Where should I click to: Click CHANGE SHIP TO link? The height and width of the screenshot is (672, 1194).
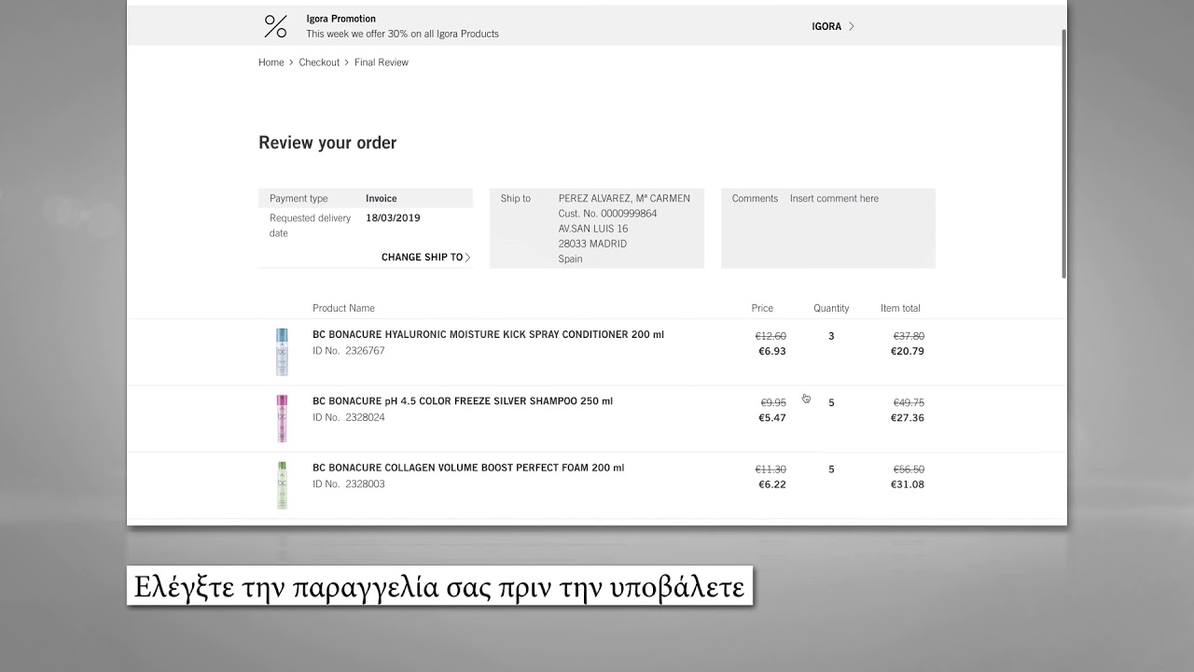[422, 258]
